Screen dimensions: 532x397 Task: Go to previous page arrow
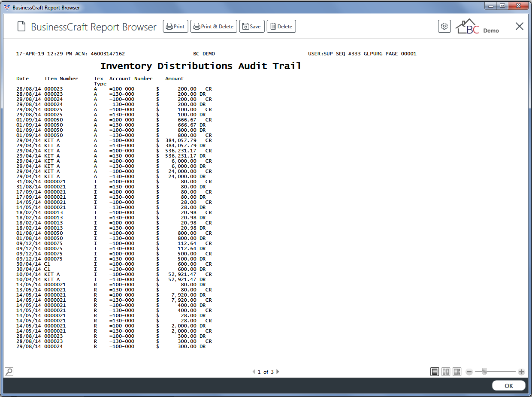pos(254,372)
